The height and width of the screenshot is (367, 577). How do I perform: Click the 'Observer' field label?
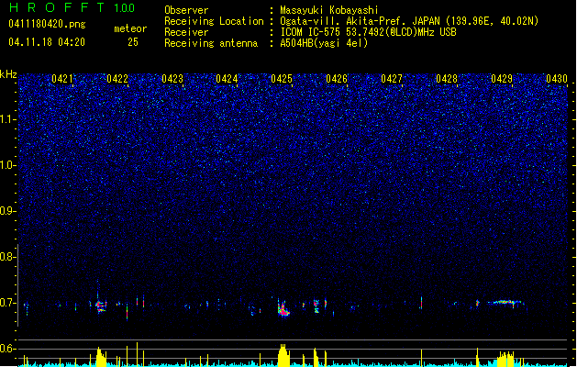[186, 10]
